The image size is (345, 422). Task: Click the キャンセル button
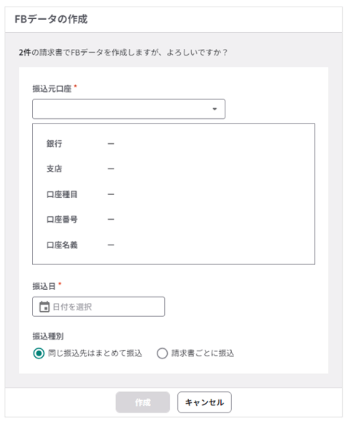(204, 402)
